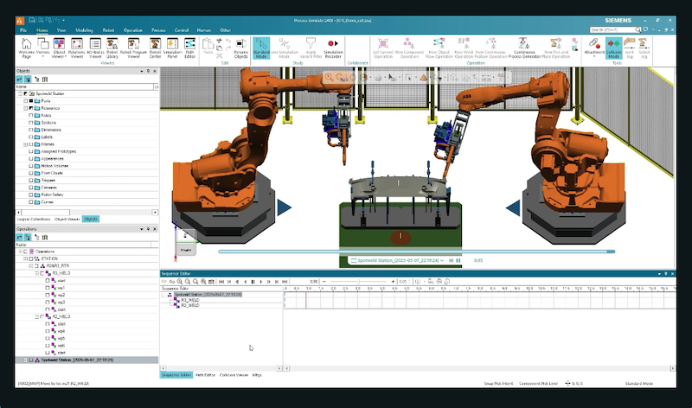692x408 pixels.
Task: Select the Object Viewer panel tab
Action: click(67, 219)
